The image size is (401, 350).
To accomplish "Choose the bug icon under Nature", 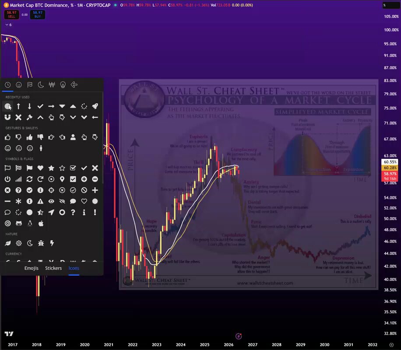I will [41, 243].
